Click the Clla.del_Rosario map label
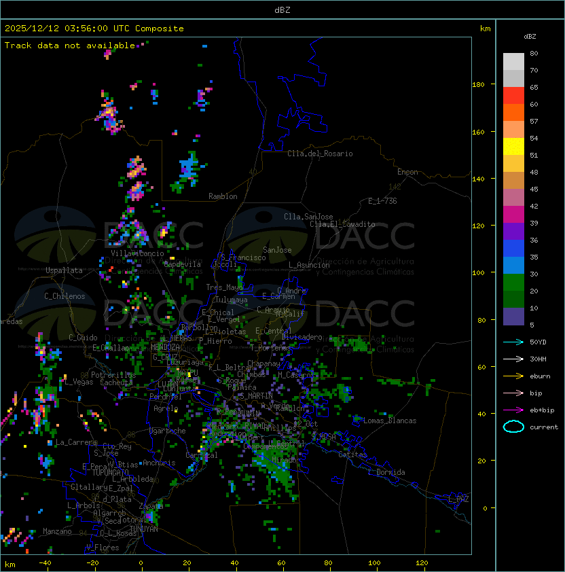Image resolution: width=565 pixels, height=572 pixels. (320, 154)
